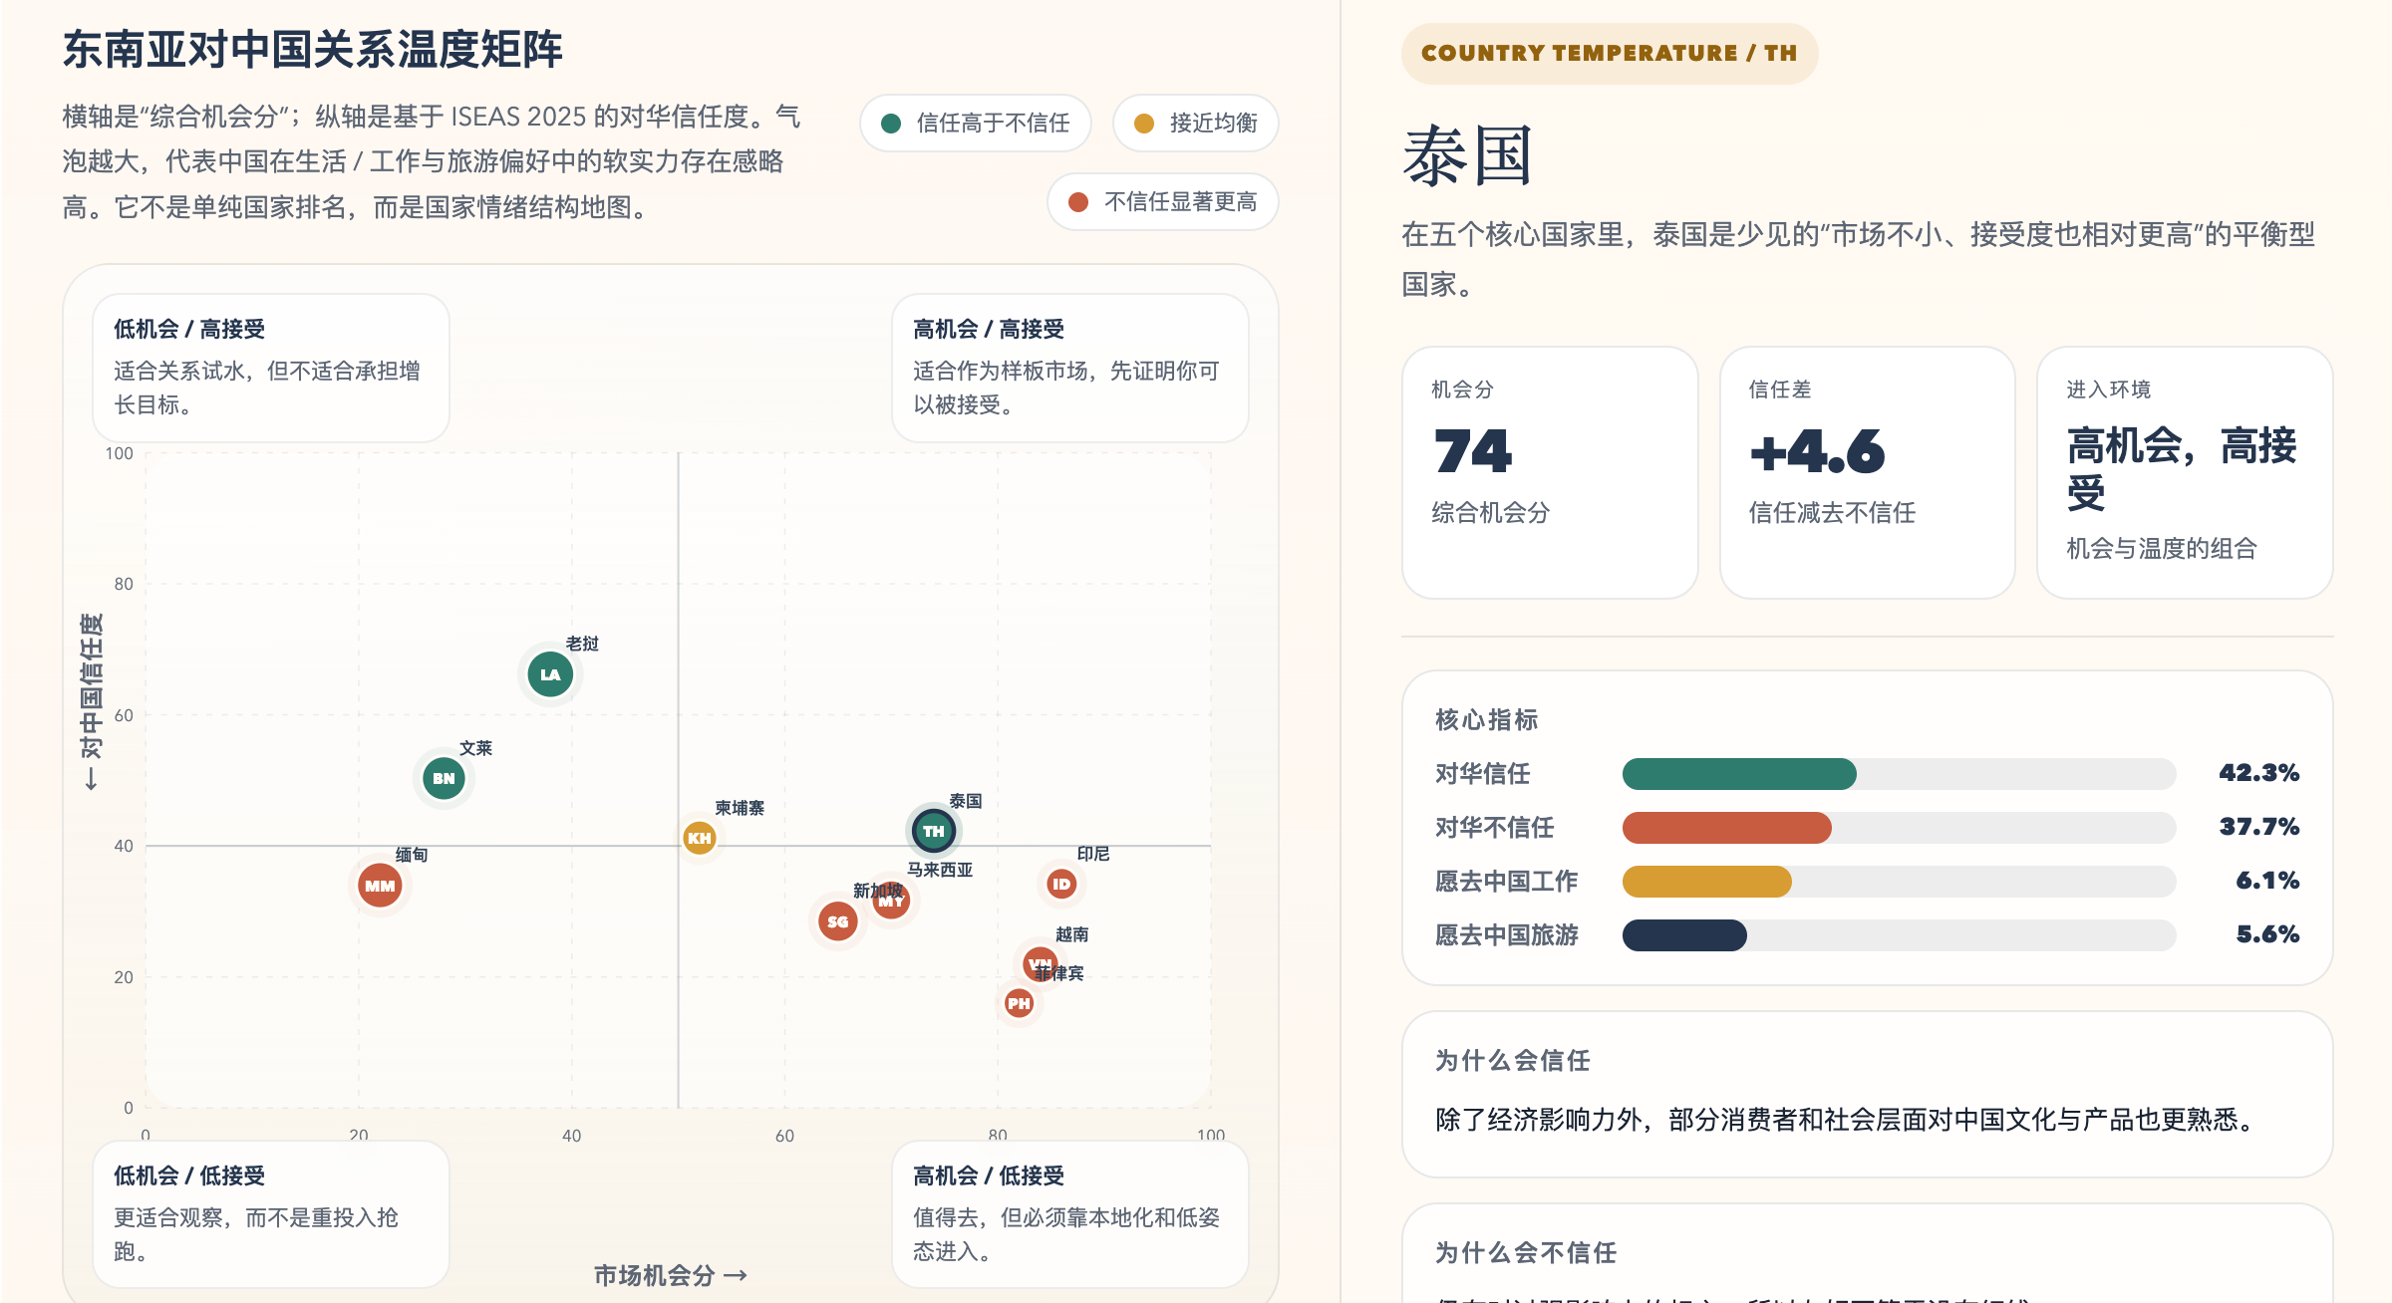This screenshot has width=2392, height=1303.
Task: Toggle the 信任高于不信任 legend filter
Action: pyautogui.click(x=976, y=124)
